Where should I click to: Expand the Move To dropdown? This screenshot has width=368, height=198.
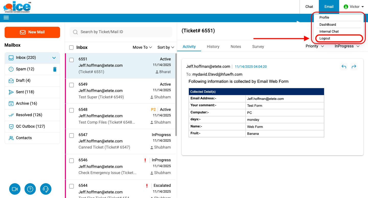click(142, 47)
